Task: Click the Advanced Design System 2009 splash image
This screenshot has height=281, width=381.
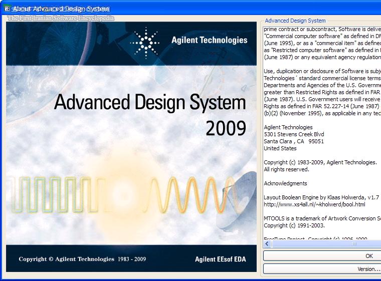Action: click(131, 147)
